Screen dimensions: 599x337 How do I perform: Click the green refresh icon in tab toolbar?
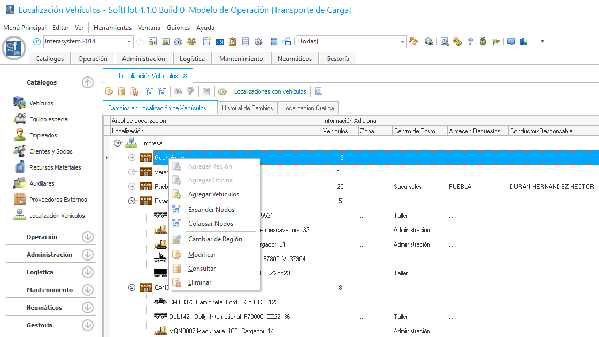(x=222, y=91)
